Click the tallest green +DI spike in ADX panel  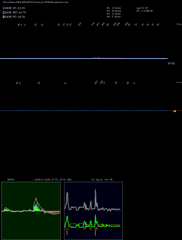(95, 220)
